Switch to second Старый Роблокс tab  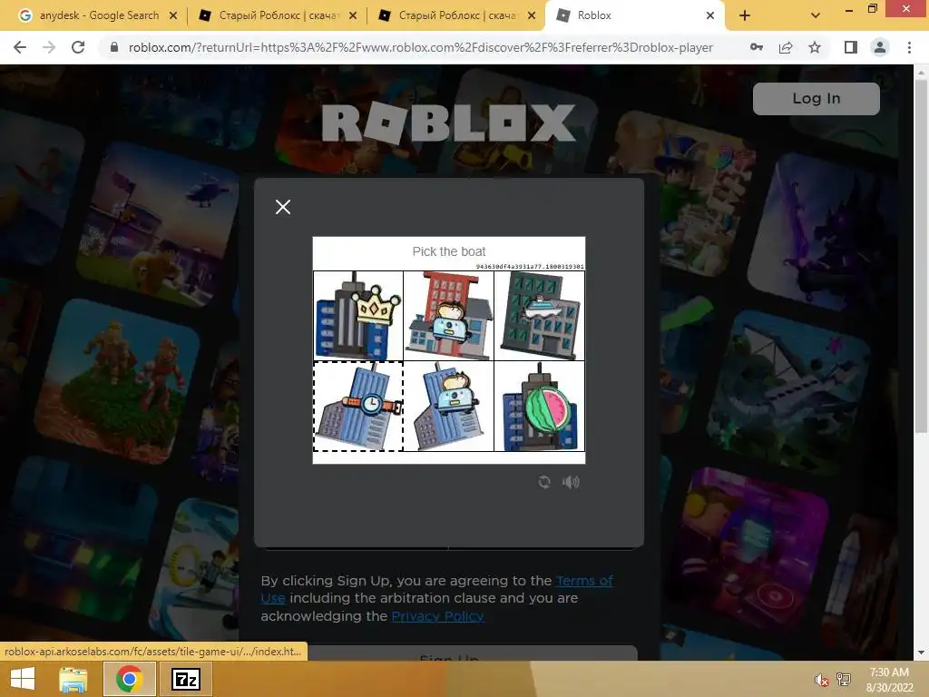[458, 15]
